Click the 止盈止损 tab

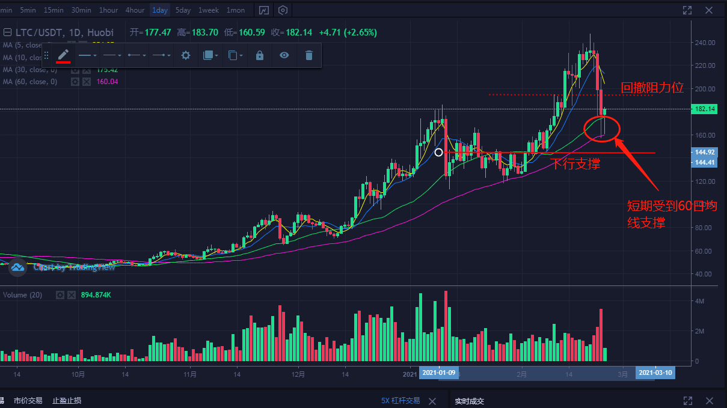click(67, 401)
